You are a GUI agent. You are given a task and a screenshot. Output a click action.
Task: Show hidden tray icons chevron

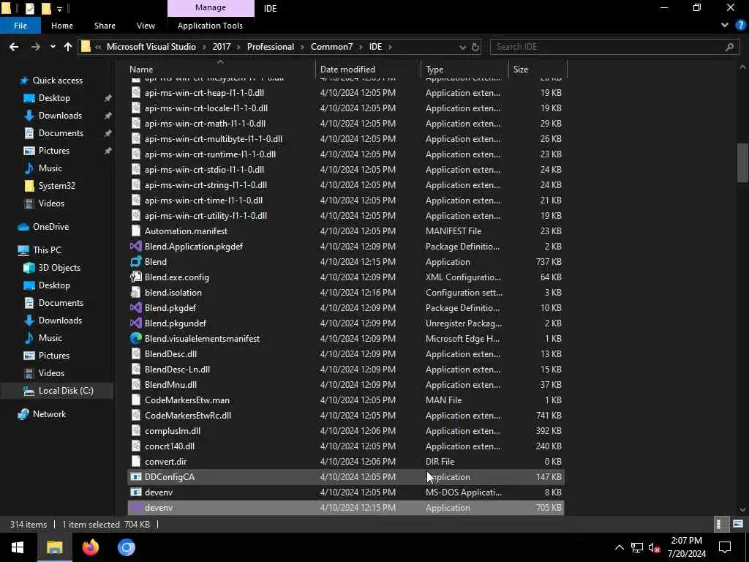coord(619,547)
